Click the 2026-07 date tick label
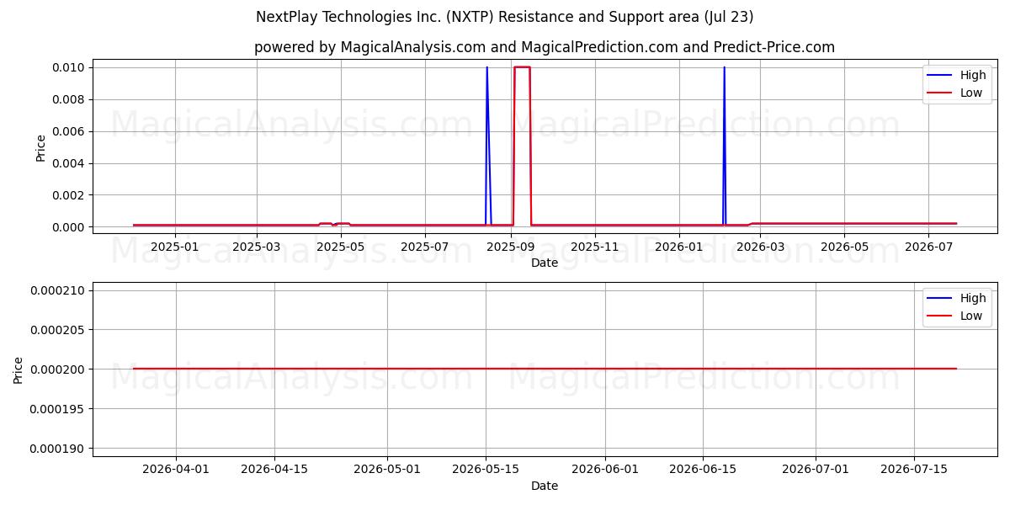 coord(928,247)
